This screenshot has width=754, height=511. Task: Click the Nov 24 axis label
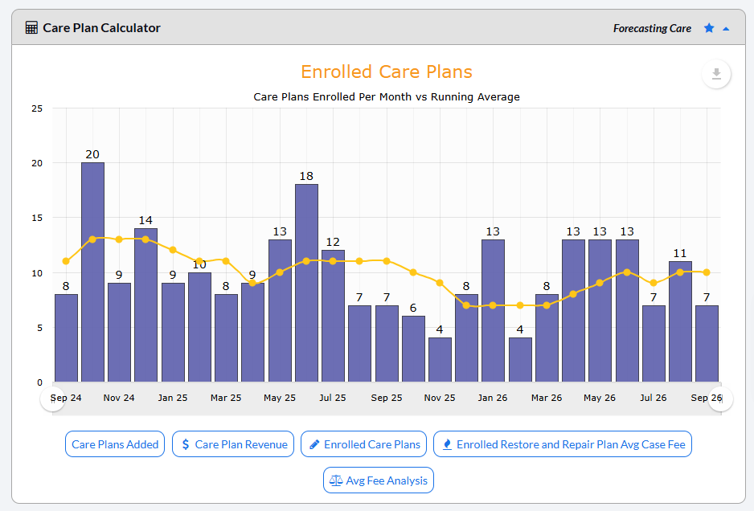coord(119,398)
